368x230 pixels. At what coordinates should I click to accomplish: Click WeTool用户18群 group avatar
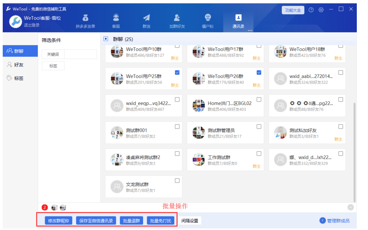pyautogui.click(x=280, y=52)
